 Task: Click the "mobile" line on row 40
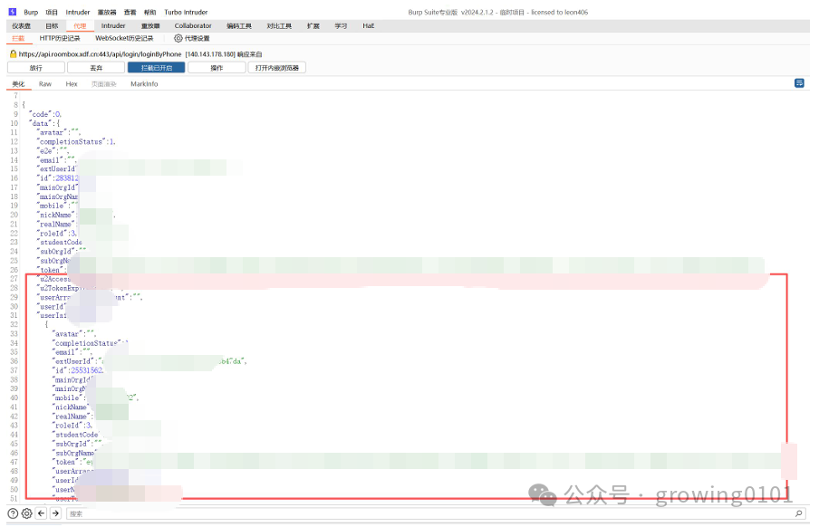[95, 398]
